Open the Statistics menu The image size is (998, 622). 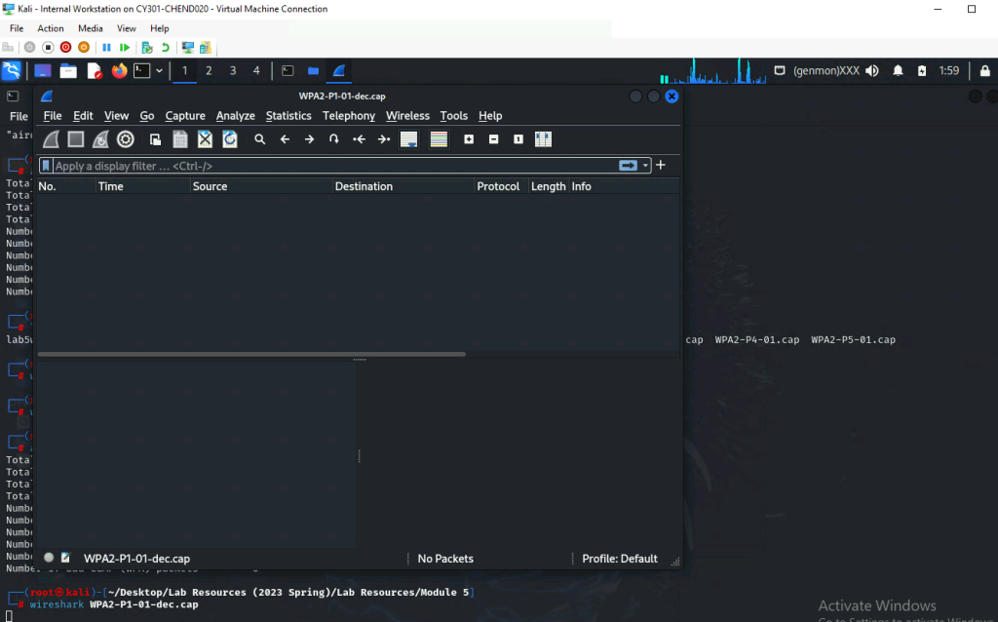pyautogui.click(x=288, y=116)
